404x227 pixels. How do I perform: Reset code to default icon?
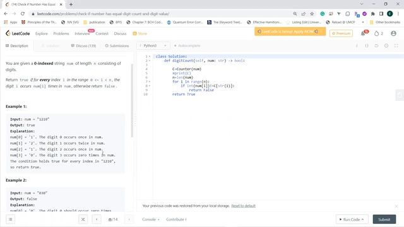(x=376, y=46)
